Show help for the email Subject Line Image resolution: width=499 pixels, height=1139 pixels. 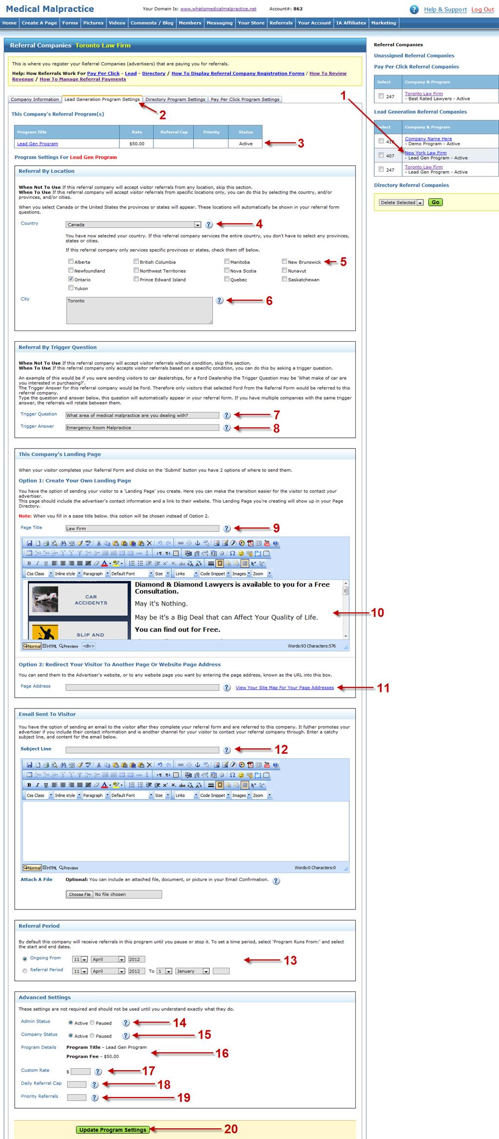(x=227, y=750)
